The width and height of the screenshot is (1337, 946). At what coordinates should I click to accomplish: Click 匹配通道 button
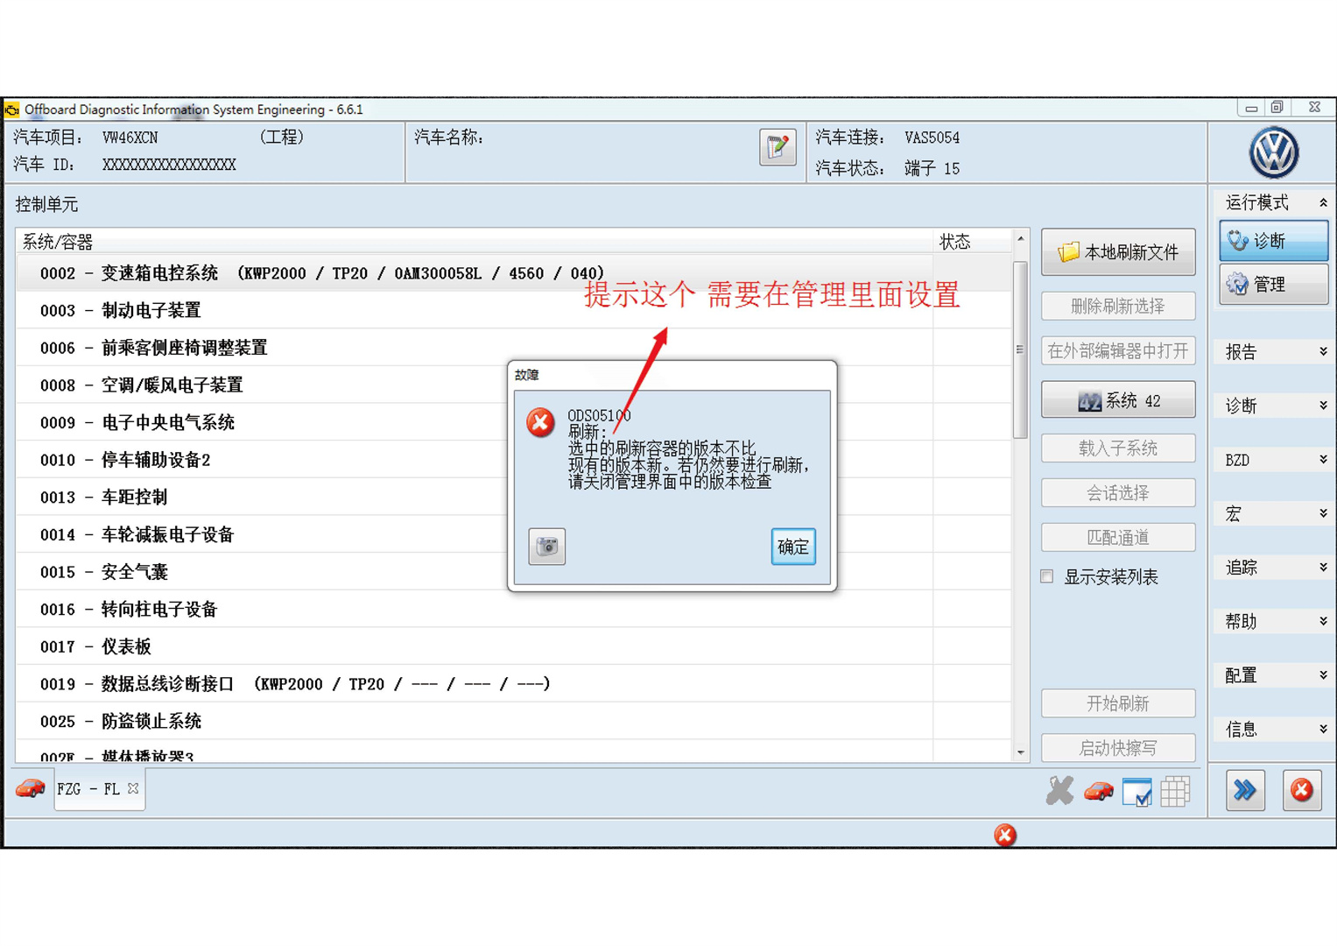pyautogui.click(x=1118, y=538)
